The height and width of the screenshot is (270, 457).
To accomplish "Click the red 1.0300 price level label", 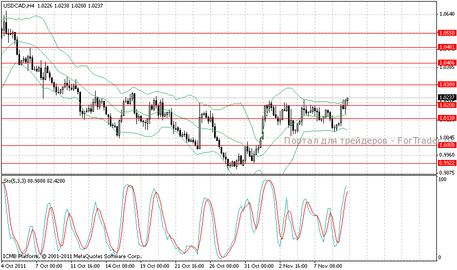I will [447, 85].
